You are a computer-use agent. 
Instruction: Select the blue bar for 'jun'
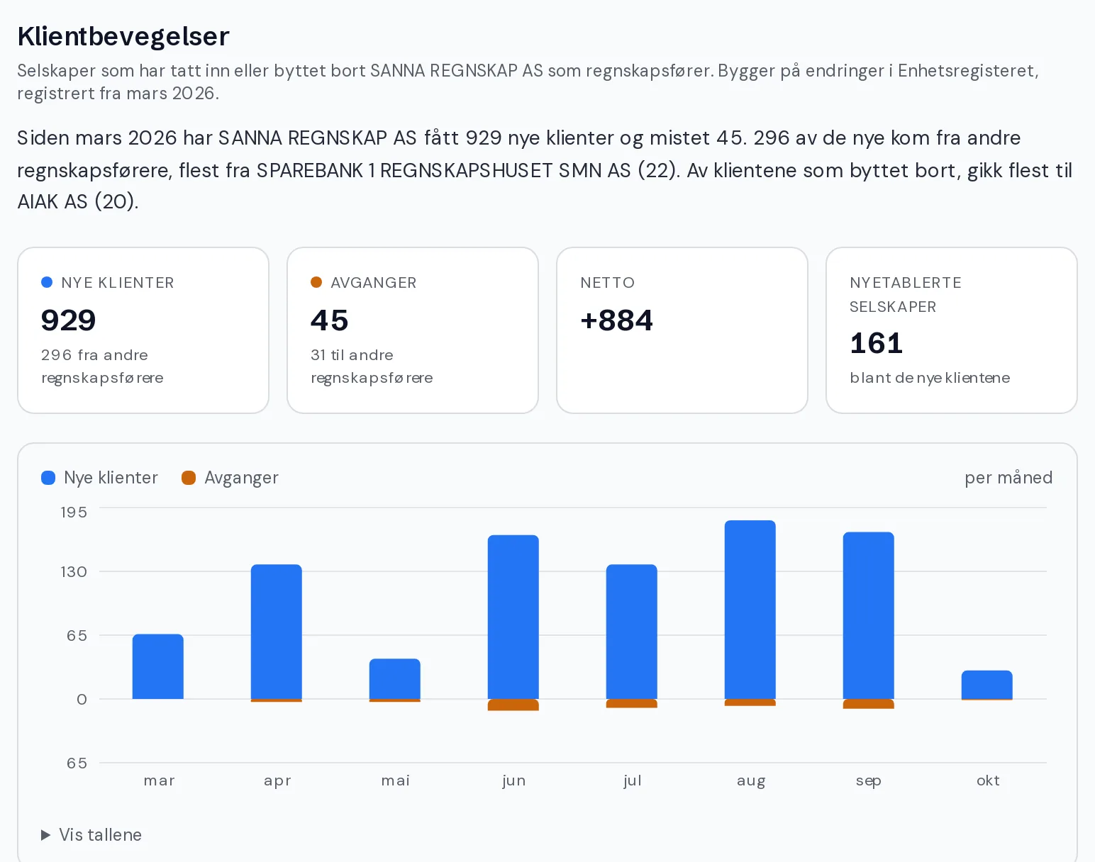coord(513,617)
